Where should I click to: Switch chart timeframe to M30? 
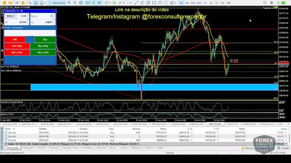199,3
